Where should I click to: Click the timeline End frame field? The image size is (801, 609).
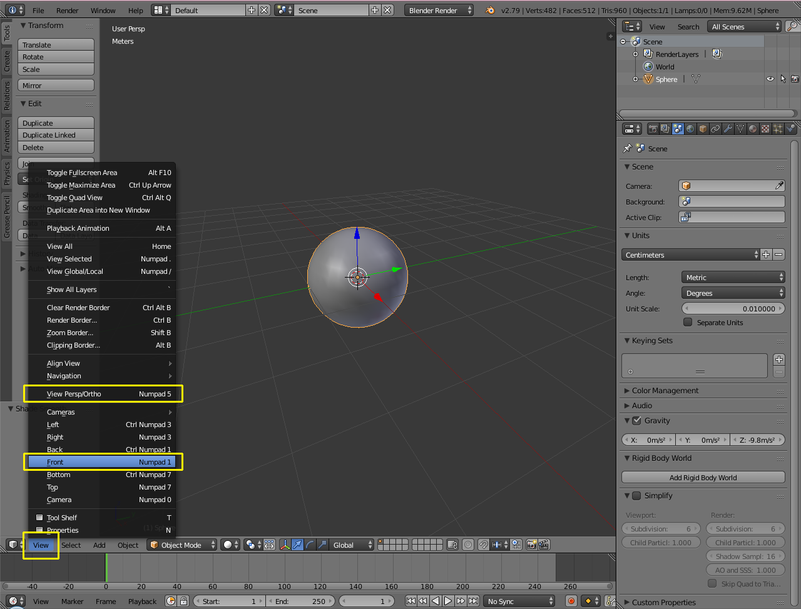(302, 601)
